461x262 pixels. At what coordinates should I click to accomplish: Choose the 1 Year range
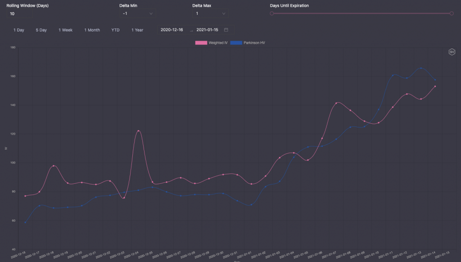[137, 30]
